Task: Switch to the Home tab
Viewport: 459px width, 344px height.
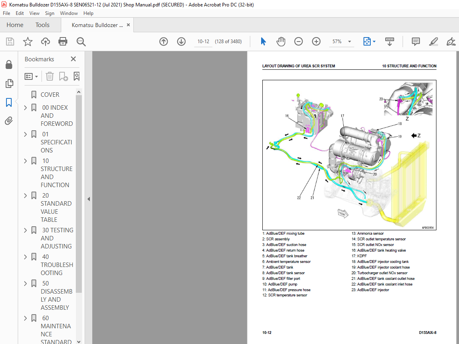Action: click(15, 25)
